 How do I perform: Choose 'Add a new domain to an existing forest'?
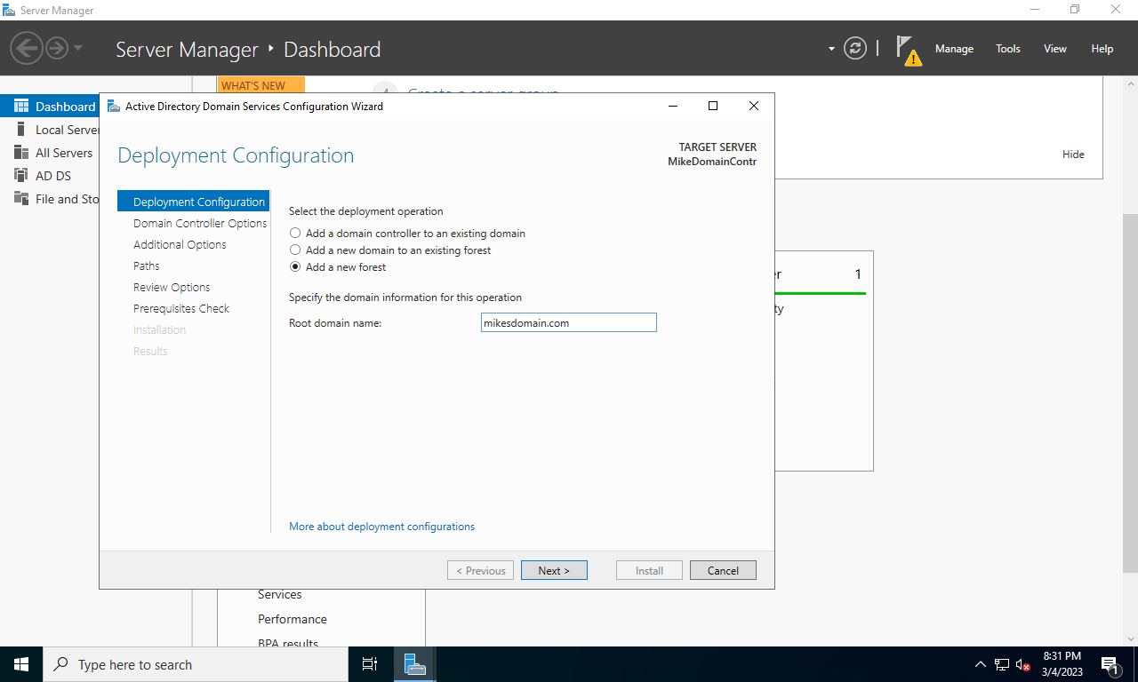click(295, 250)
